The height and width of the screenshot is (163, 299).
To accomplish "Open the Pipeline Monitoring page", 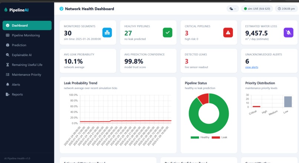I will click(x=27, y=35).
